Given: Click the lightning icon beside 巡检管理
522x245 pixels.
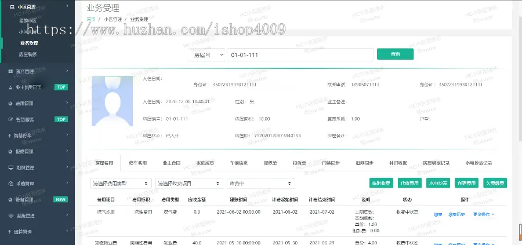Looking at the screenshot, I should tap(10, 232).
